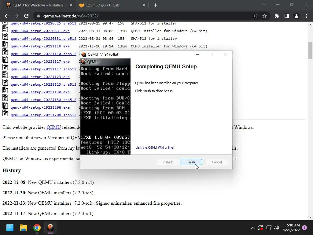Open qemu-w64-setup-20221130.sha512 link

(43, 100)
